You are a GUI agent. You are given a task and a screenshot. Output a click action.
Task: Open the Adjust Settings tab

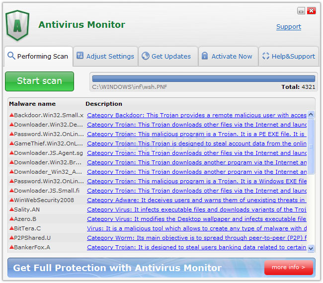click(105, 56)
